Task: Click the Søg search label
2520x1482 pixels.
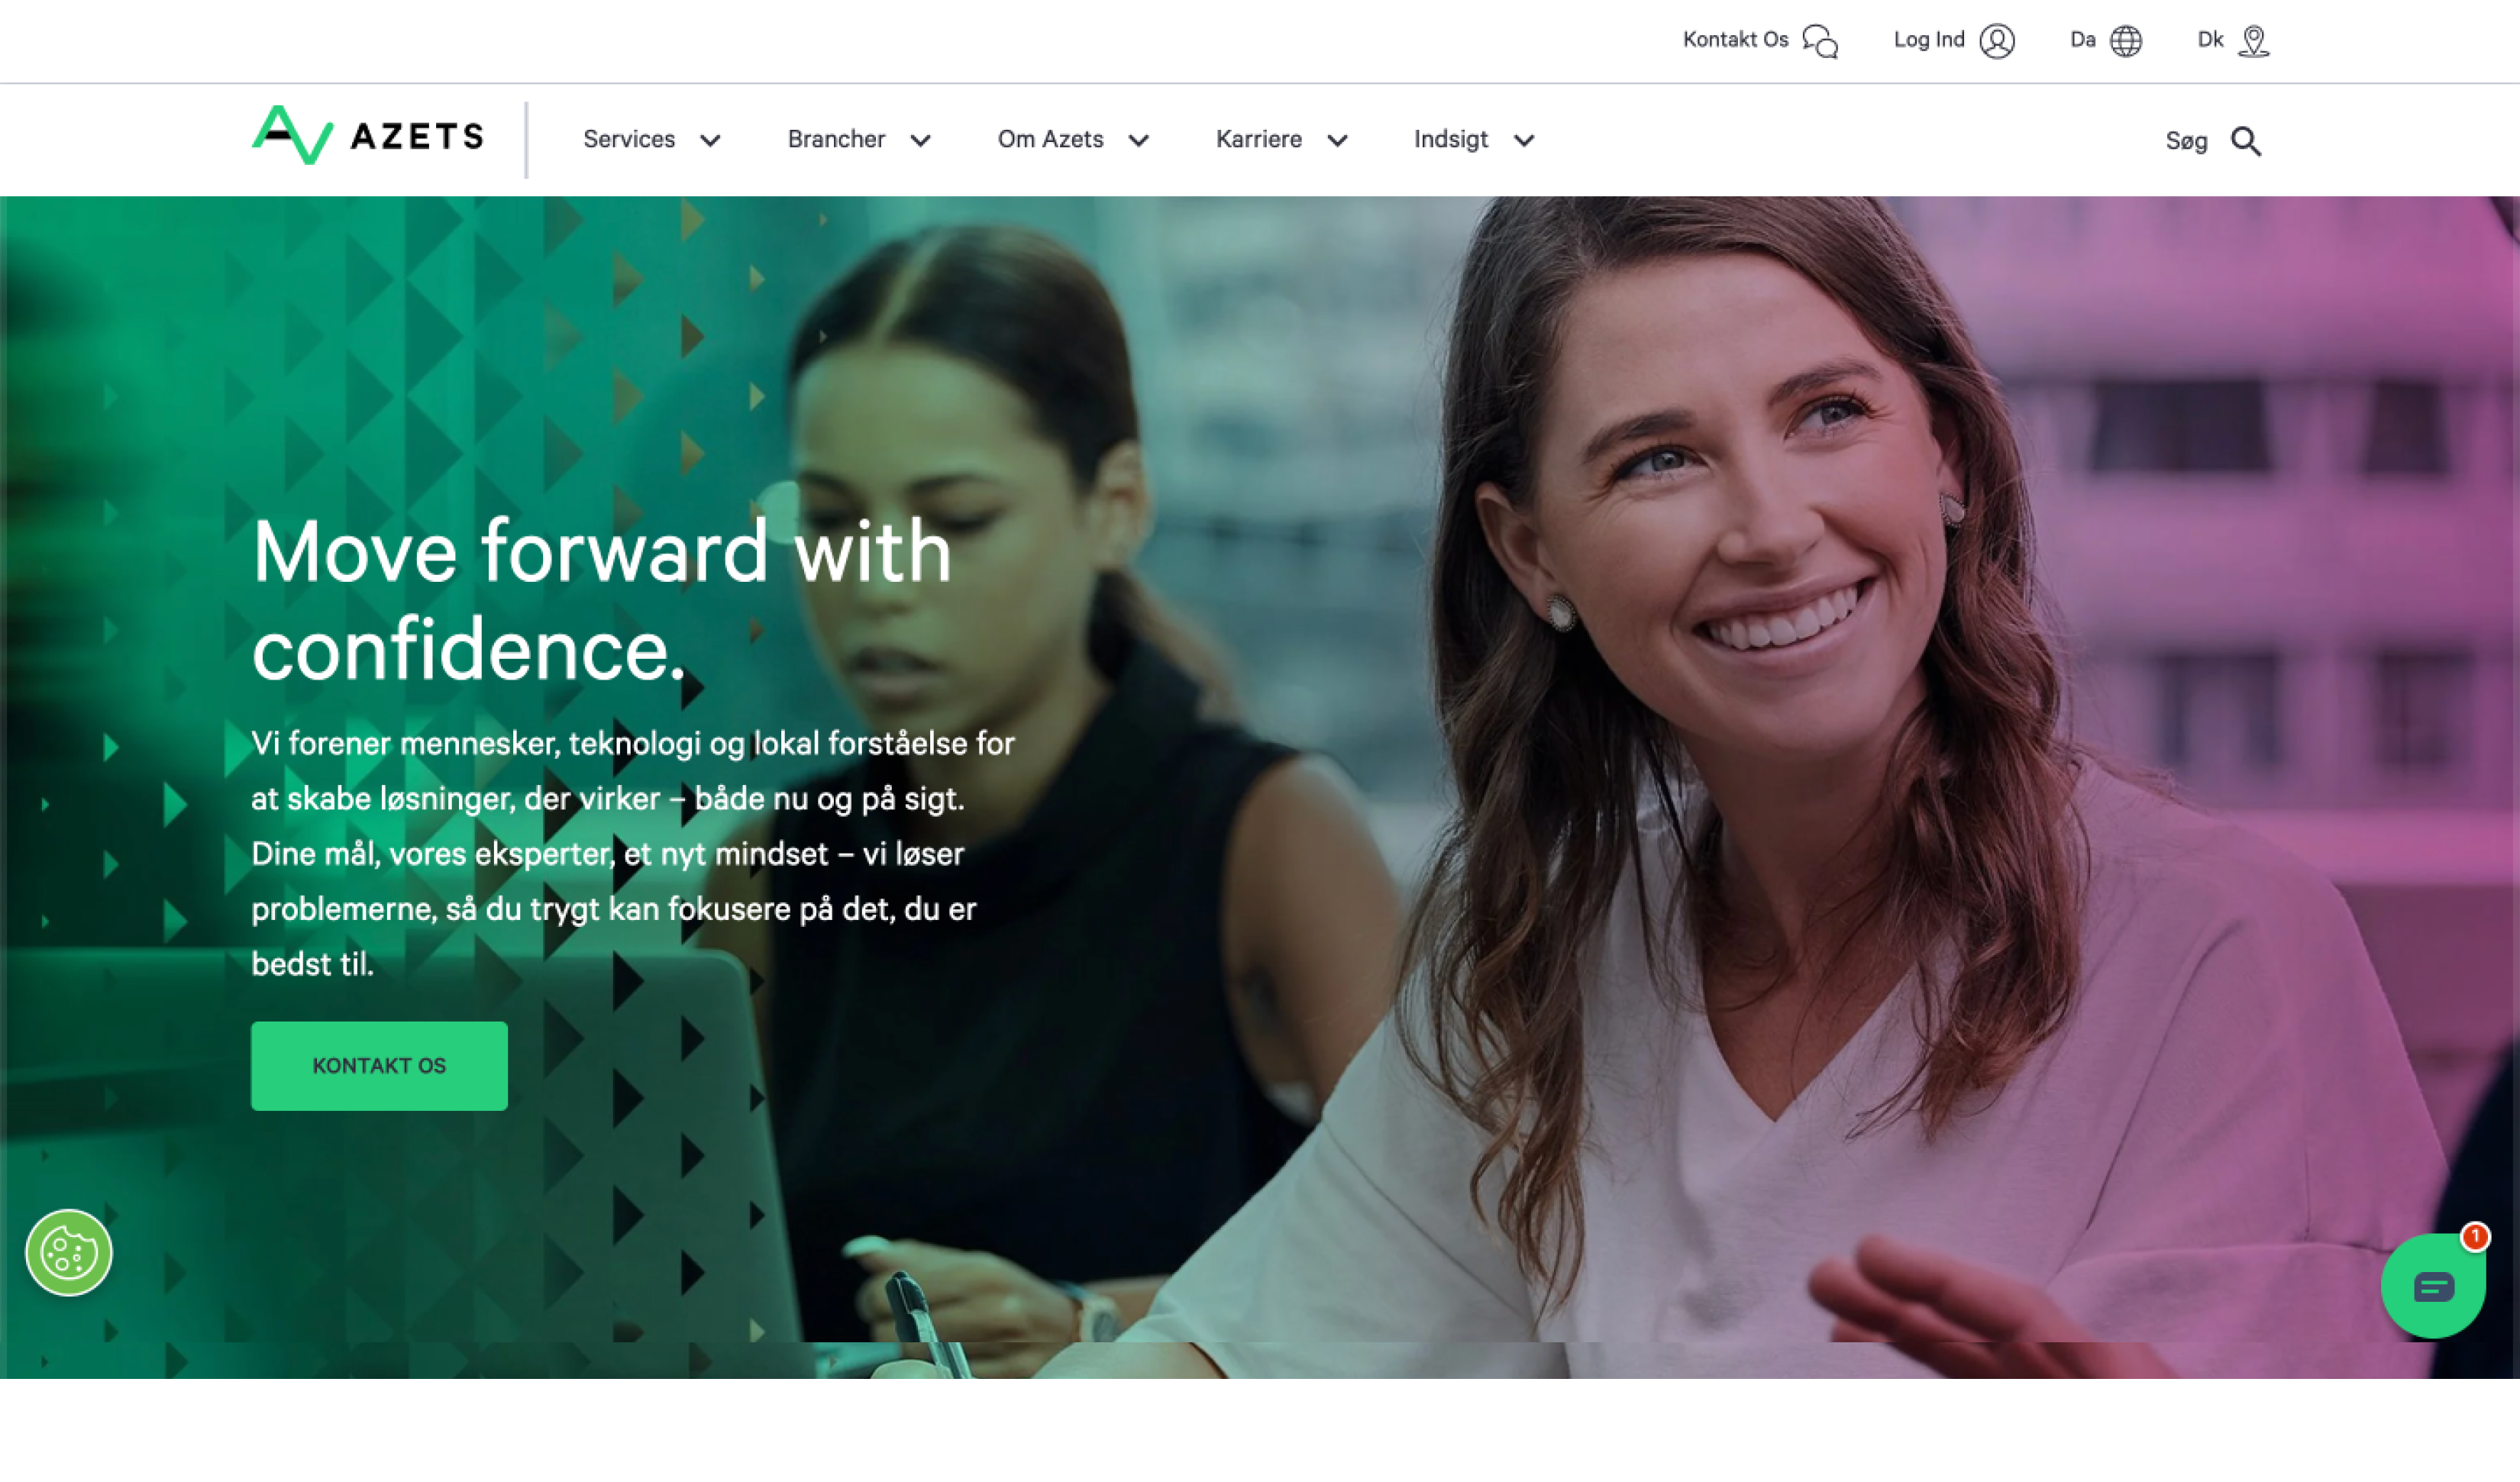Action: coord(2186,141)
